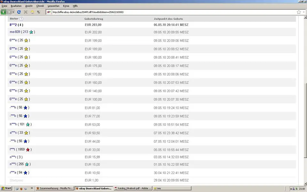307x192 pixels.
Task: Click the eBay site icon in address bar
Action: tap(49, 12)
